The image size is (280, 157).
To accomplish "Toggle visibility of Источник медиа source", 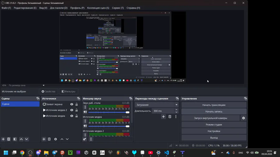I will (72, 116).
